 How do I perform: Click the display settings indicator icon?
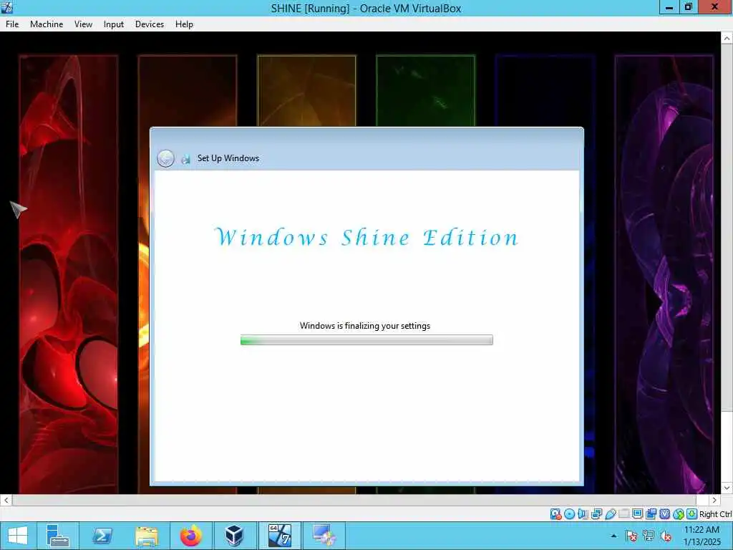point(638,513)
